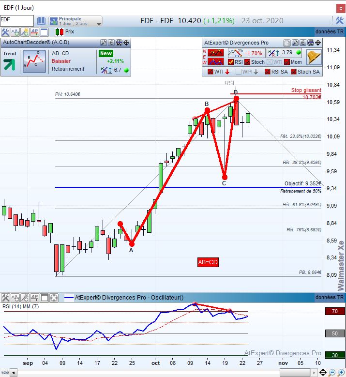
Task: Add indicator to the price chart
Action: pos(15,32)
